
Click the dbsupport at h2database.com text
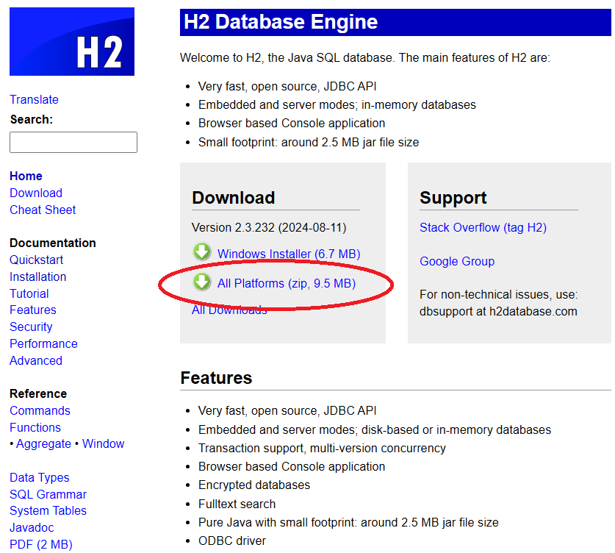coord(498,312)
